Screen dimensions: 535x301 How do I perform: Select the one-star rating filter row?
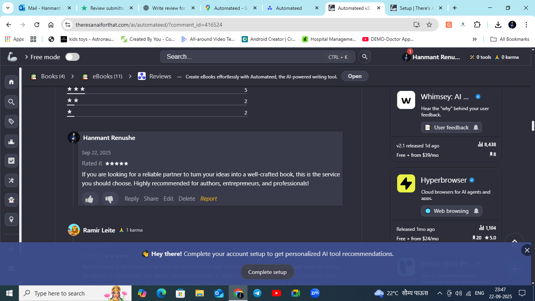157,113
